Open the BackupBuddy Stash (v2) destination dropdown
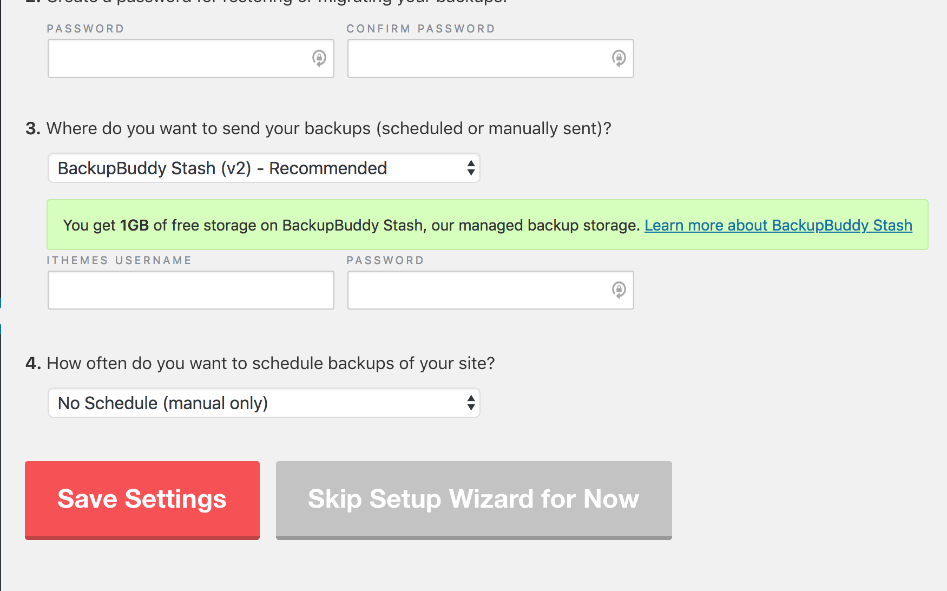The image size is (947, 591). 264,168
